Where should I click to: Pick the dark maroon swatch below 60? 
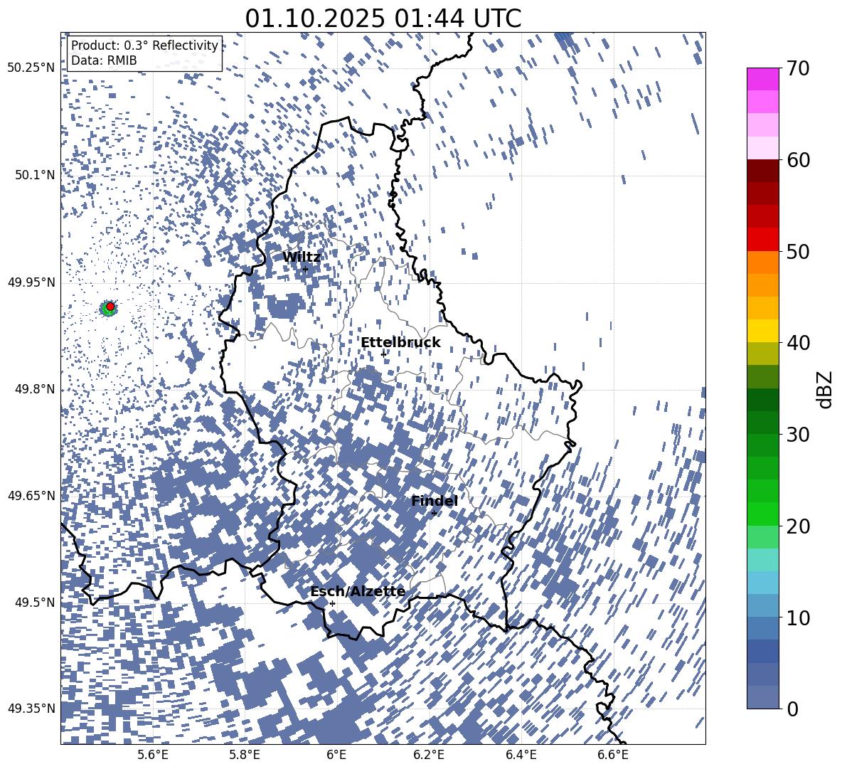pyautogui.click(x=763, y=171)
